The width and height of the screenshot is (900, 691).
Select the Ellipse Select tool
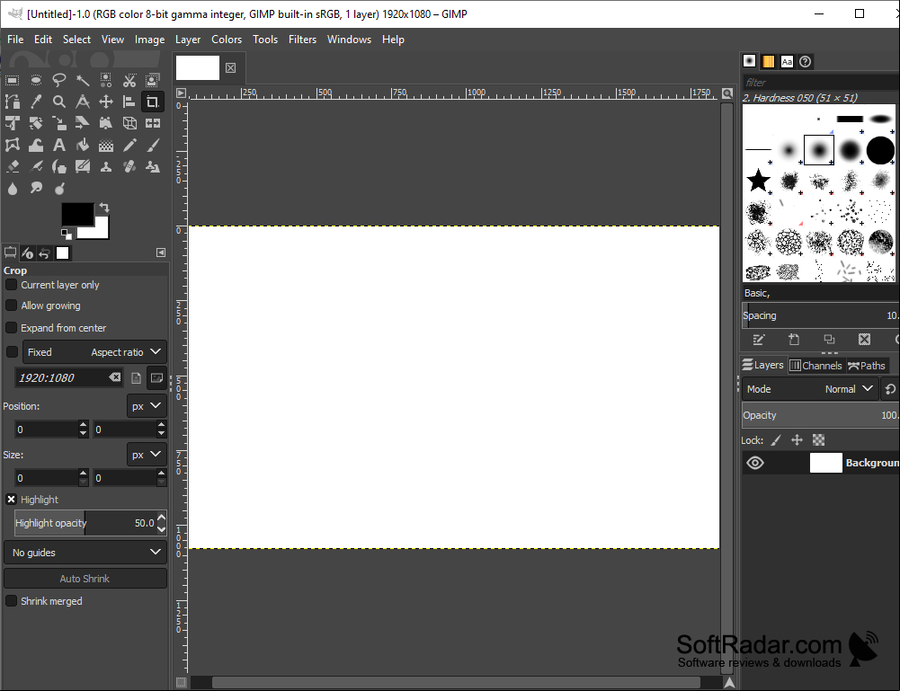36,80
